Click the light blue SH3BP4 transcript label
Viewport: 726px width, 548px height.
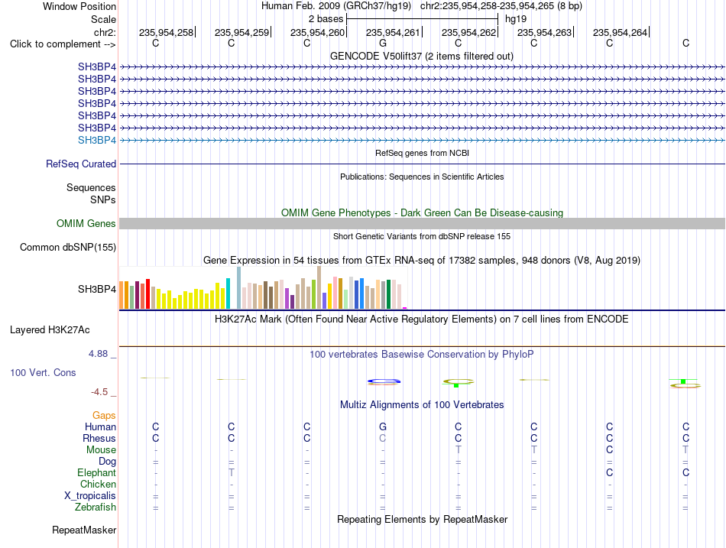(97, 140)
